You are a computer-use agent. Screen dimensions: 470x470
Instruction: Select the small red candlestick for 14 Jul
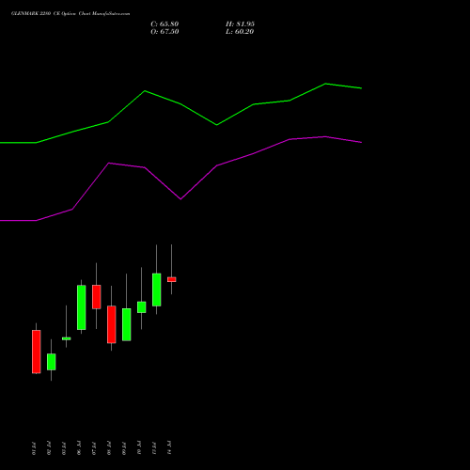[x=172, y=279]
